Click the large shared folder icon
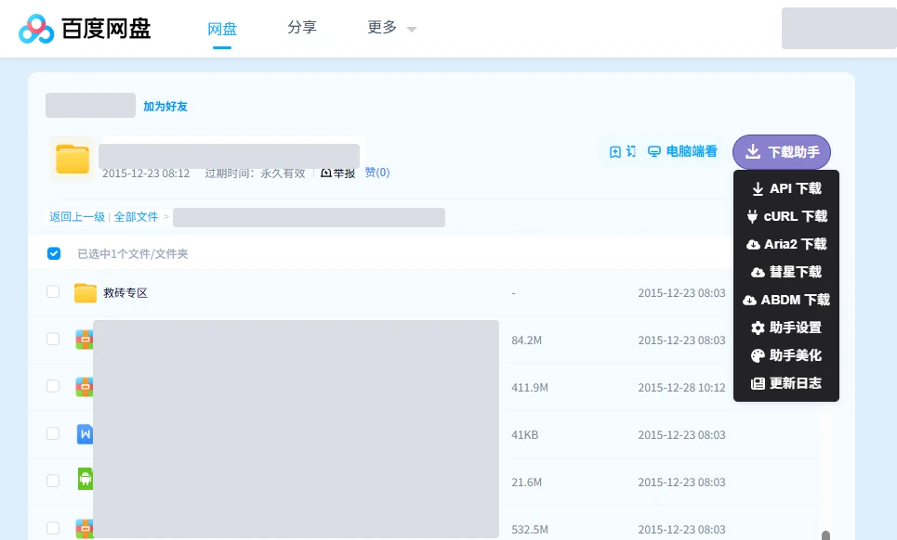 tap(73, 159)
